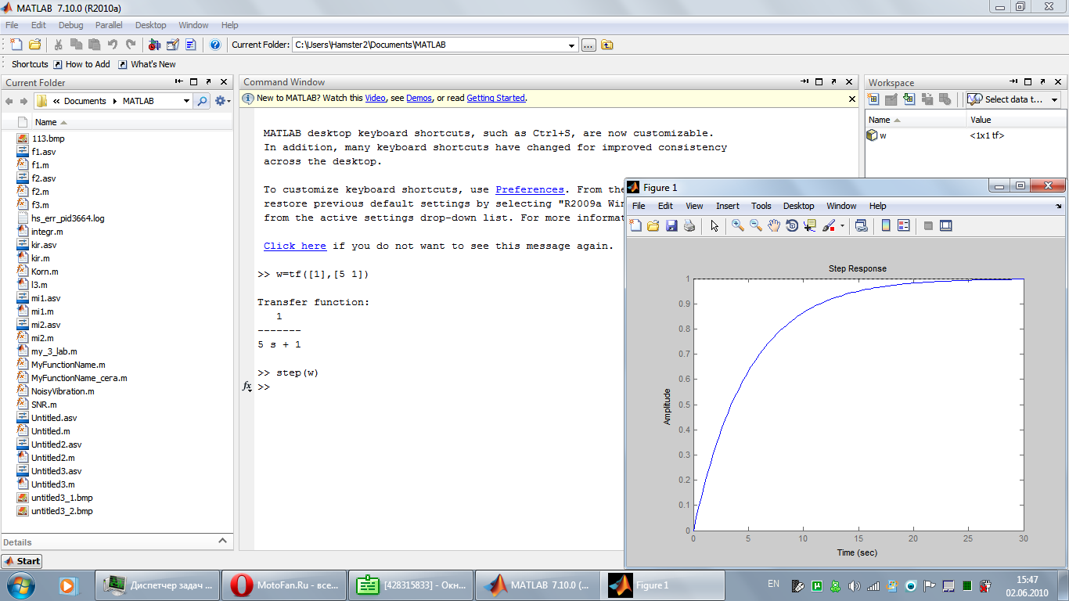
Task: Expand the Documents MATLAB path dropdown
Action: [186, 101]
